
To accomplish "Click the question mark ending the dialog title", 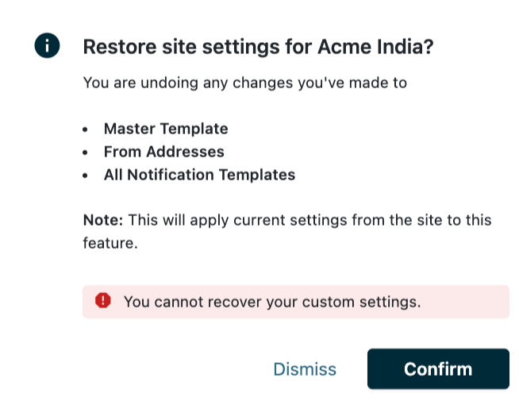I will coord(428,47).
